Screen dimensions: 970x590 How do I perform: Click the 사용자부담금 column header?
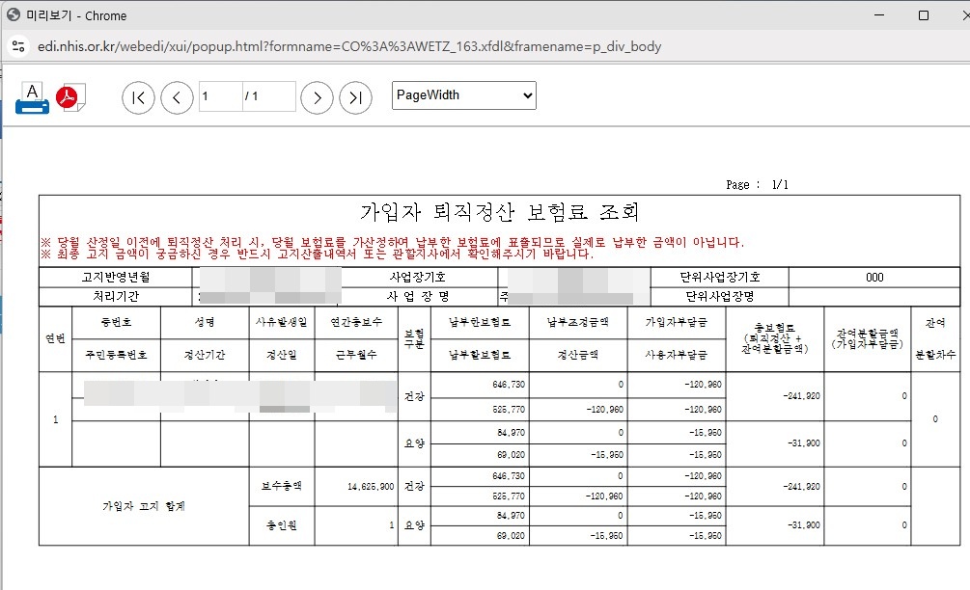(x=677, y=355)
